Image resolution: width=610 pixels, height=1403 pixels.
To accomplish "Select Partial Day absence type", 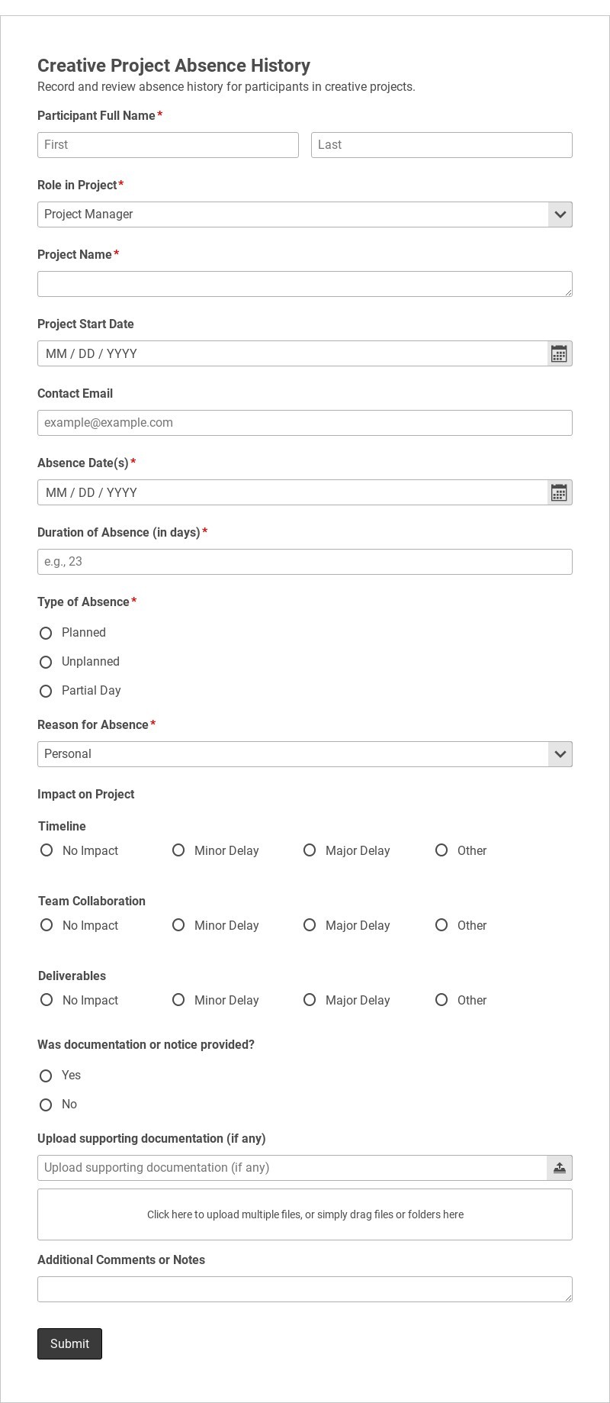I will click(x=46, y=691).
